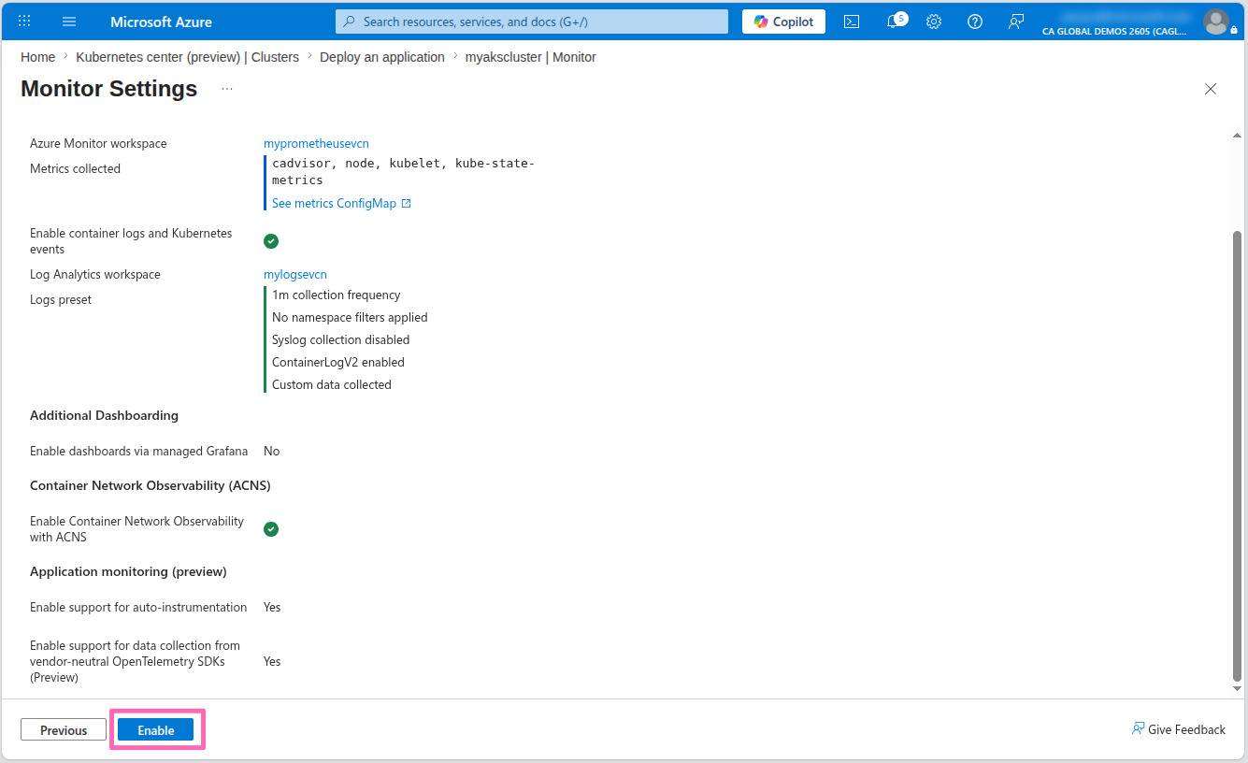The height and width of the screenshot is (763, 1248).
Task: Open See metrics ConfigMap link
Action: 334,204
